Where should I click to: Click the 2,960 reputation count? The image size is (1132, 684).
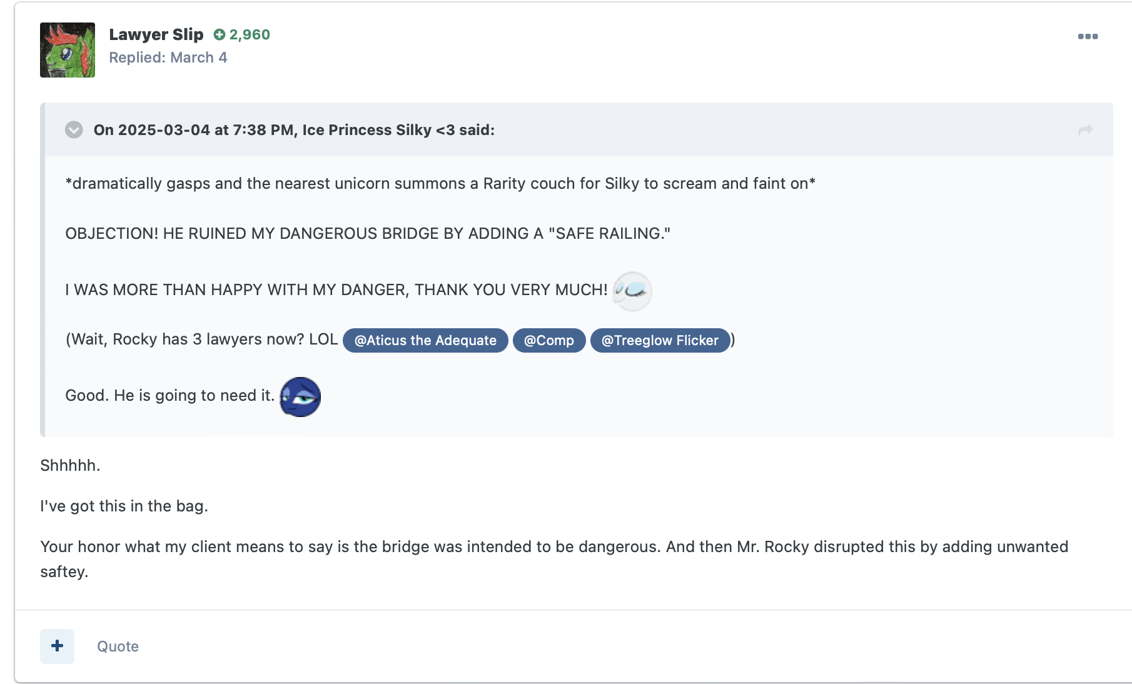pos(250,35)
